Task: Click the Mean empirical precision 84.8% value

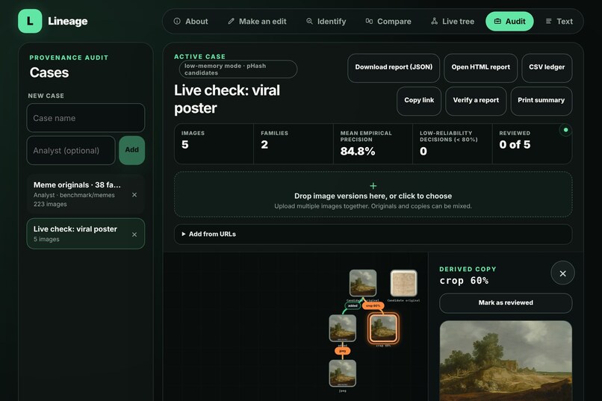Action: click(358, 151)
